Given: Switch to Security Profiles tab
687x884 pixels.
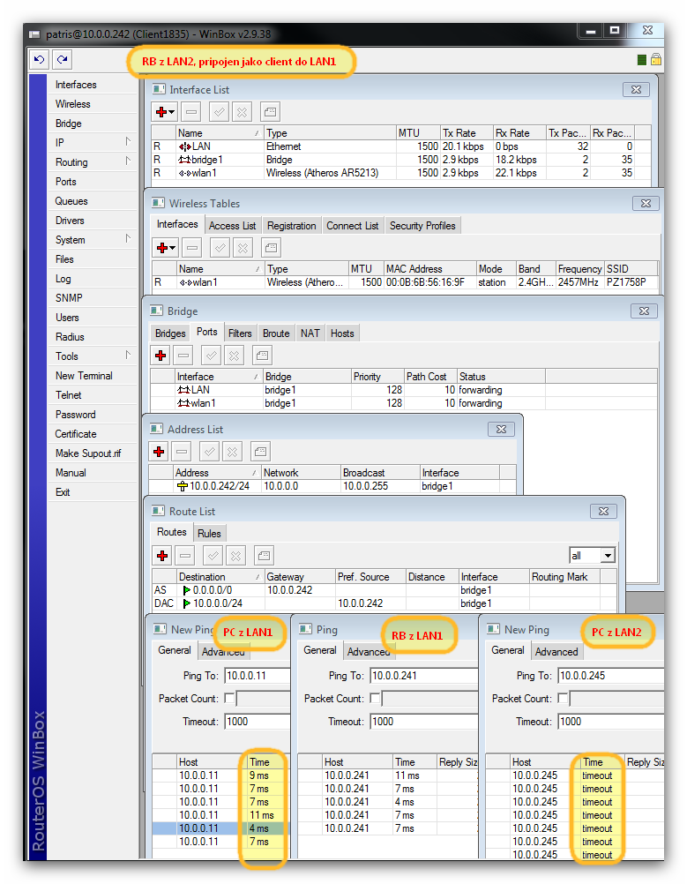Looking at the screenshot, I should 422,226.
